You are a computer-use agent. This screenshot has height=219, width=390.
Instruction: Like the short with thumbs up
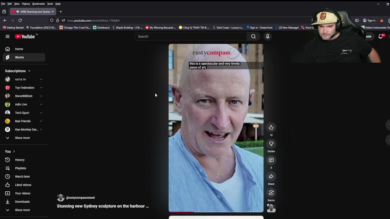[x=271, y=127]
